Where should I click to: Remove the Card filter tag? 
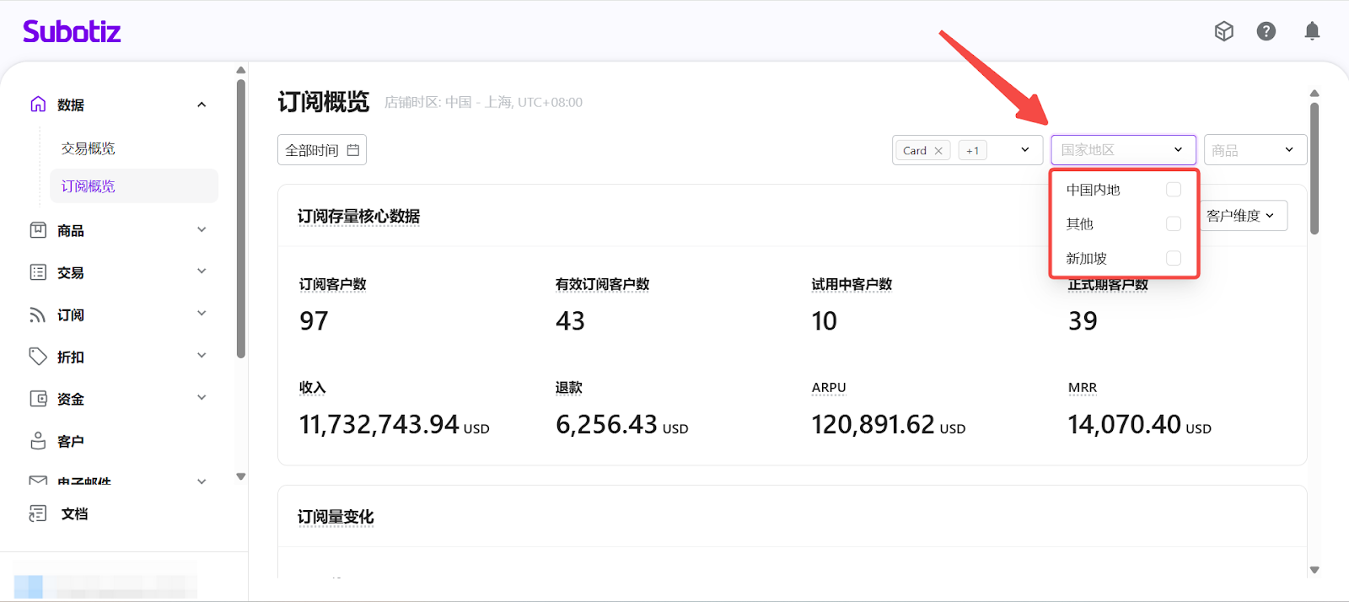(x=938, y=151)
